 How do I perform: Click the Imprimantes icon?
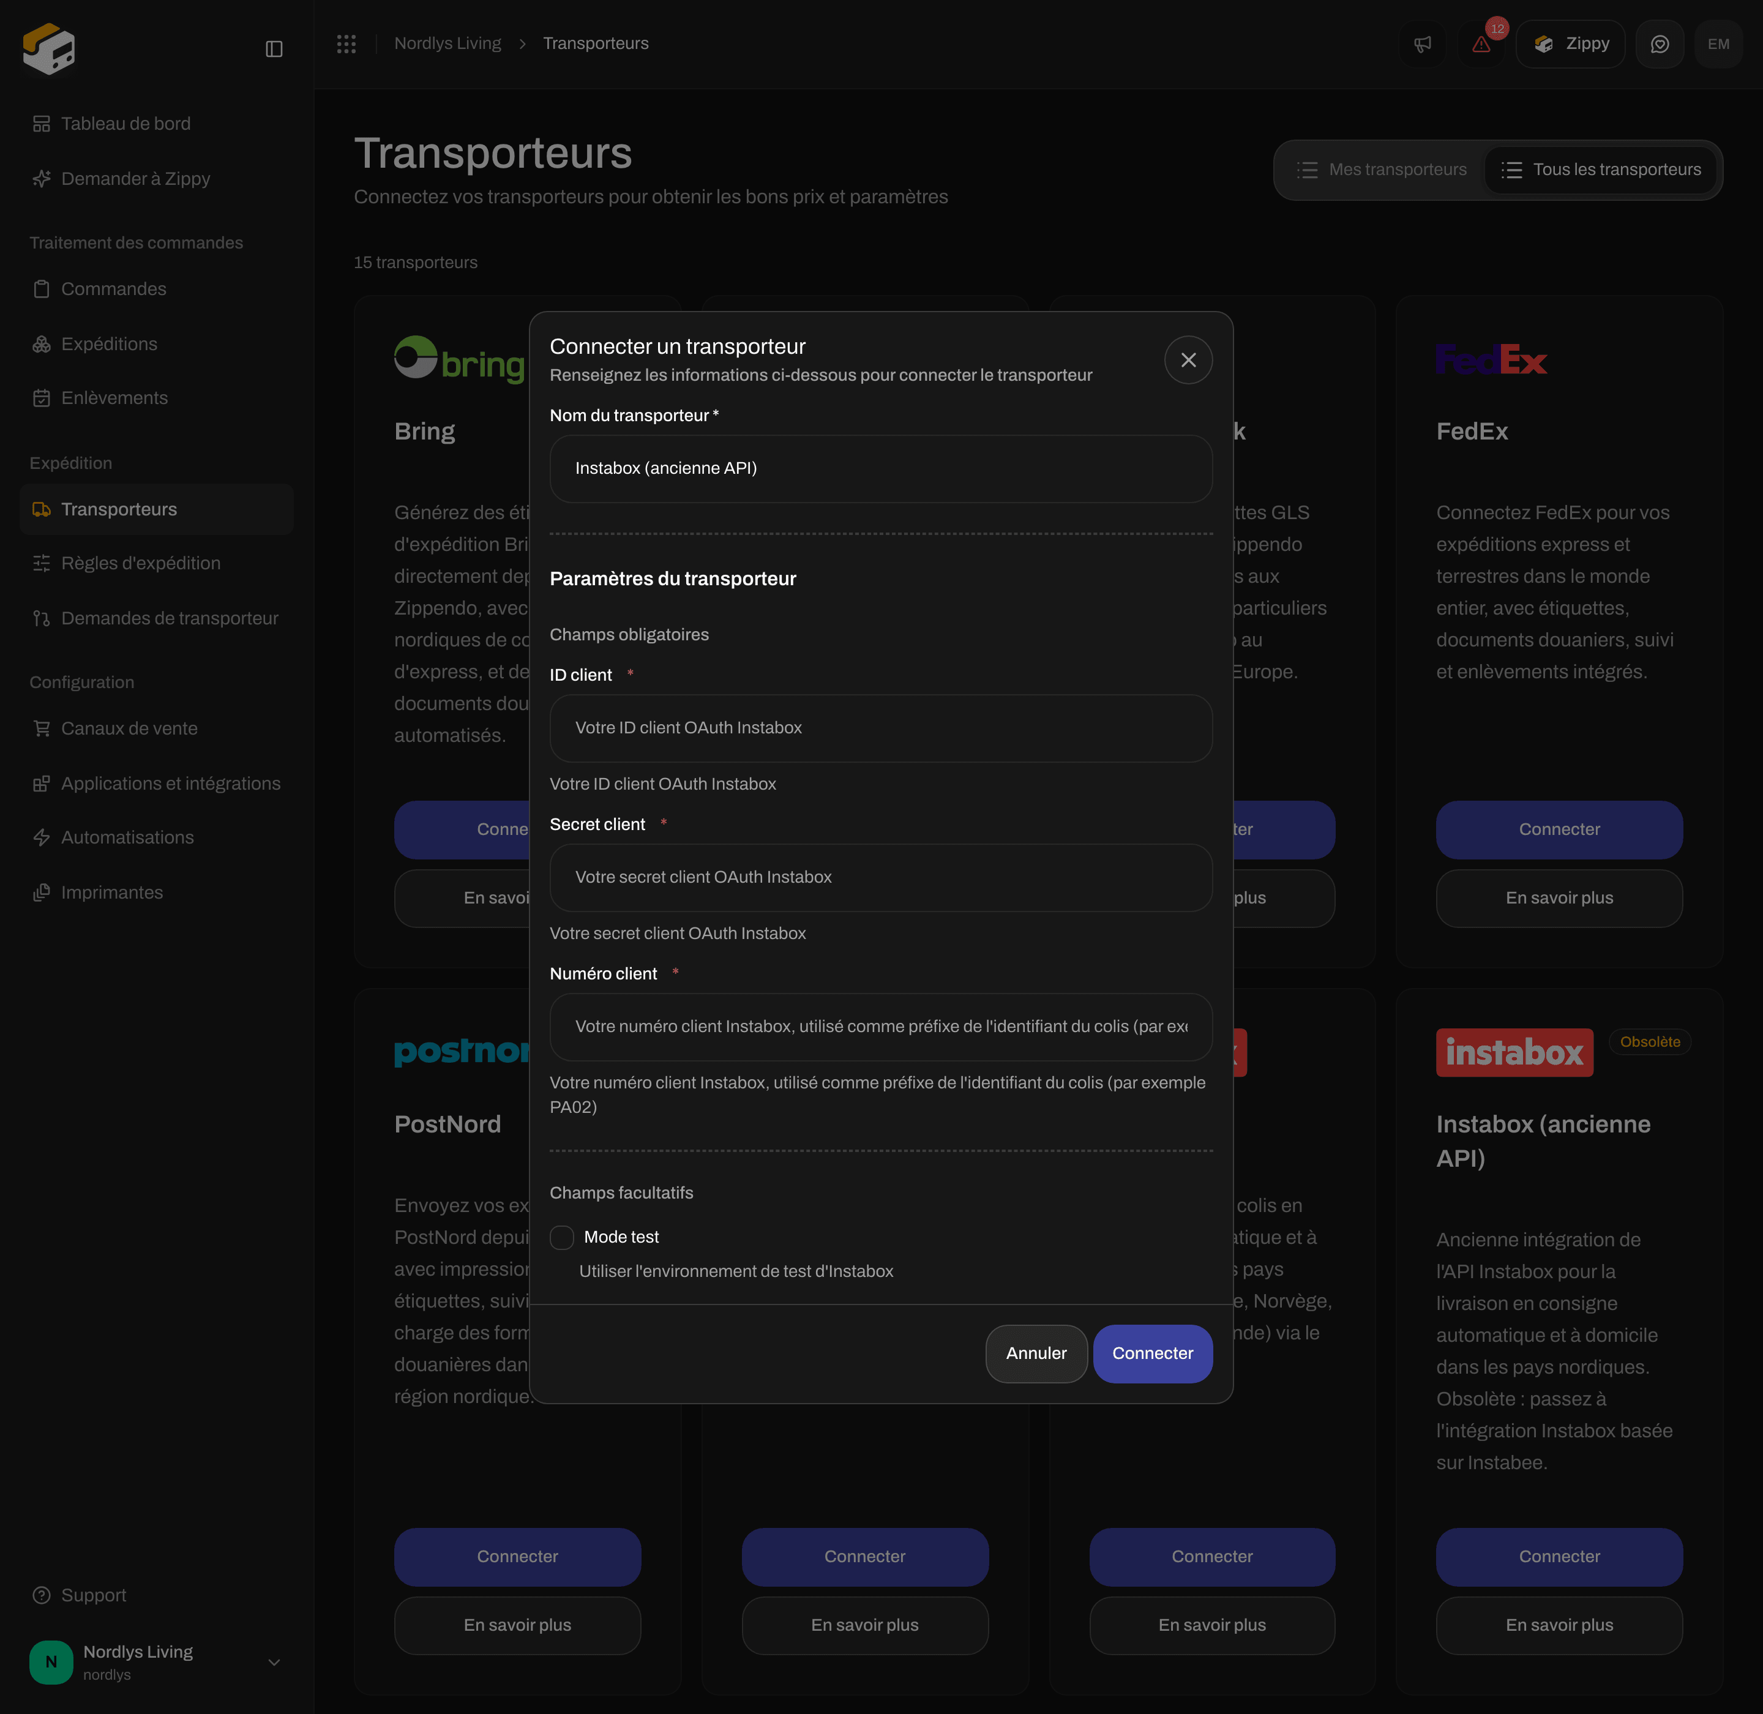pos(42,892)
